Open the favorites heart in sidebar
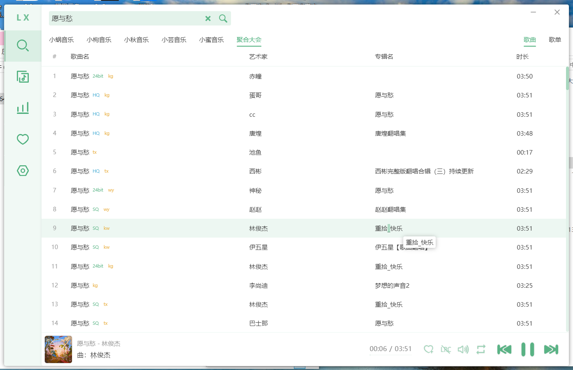 [x=23, y=139]
